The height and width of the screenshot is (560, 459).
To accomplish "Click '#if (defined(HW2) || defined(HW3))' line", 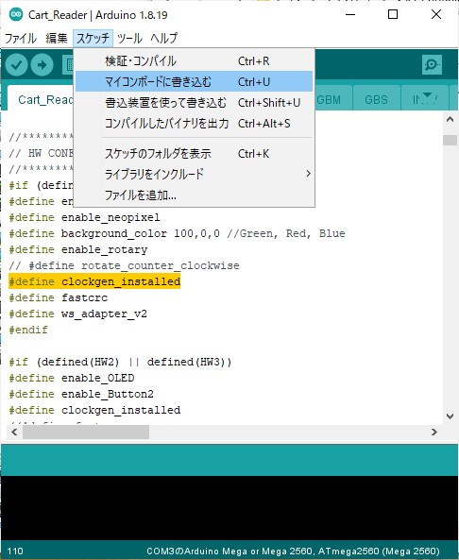I will click(120, 362).
